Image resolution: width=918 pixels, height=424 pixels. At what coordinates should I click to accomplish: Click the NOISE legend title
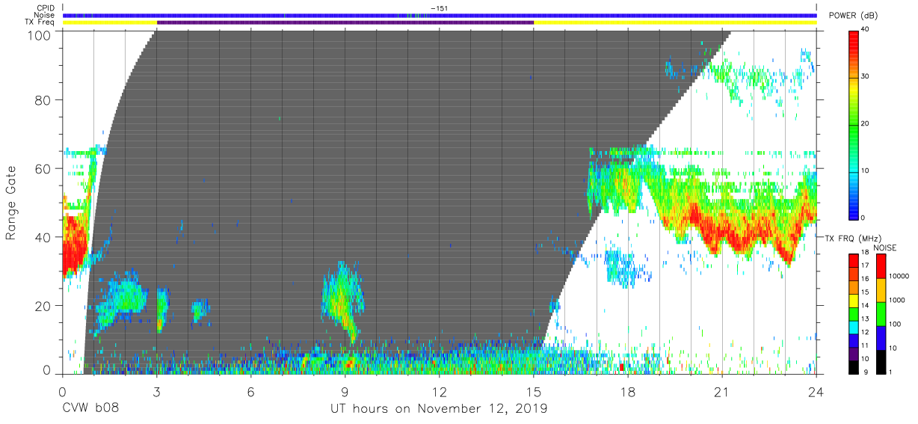coord(886,248)
